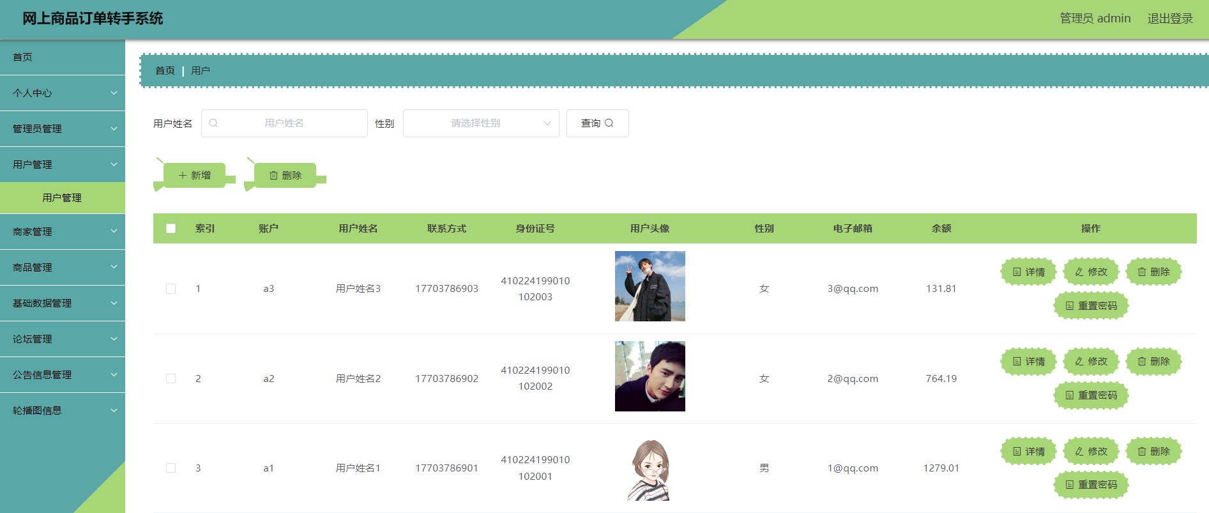Image resolution: width=1209 pixels, height=513 pixels.
Task: Click the 新增 add button
Action: coord(194,175)
